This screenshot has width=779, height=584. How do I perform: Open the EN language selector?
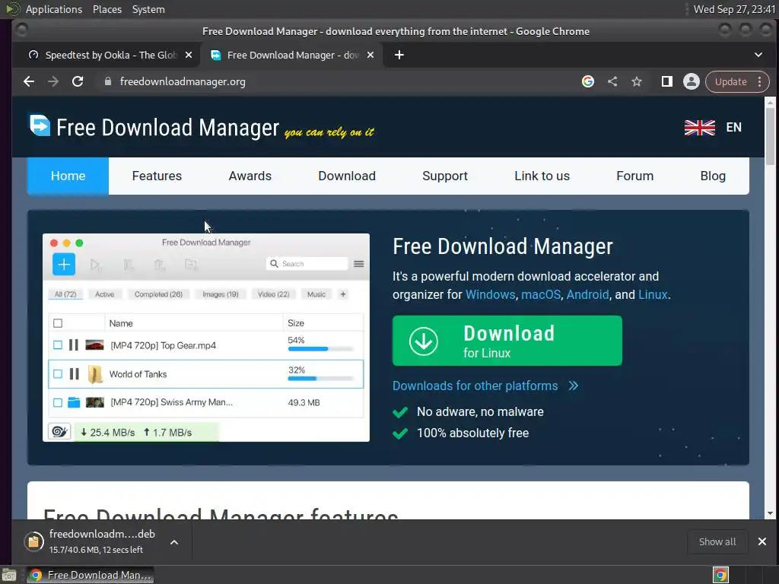click(x=734, y=128)
